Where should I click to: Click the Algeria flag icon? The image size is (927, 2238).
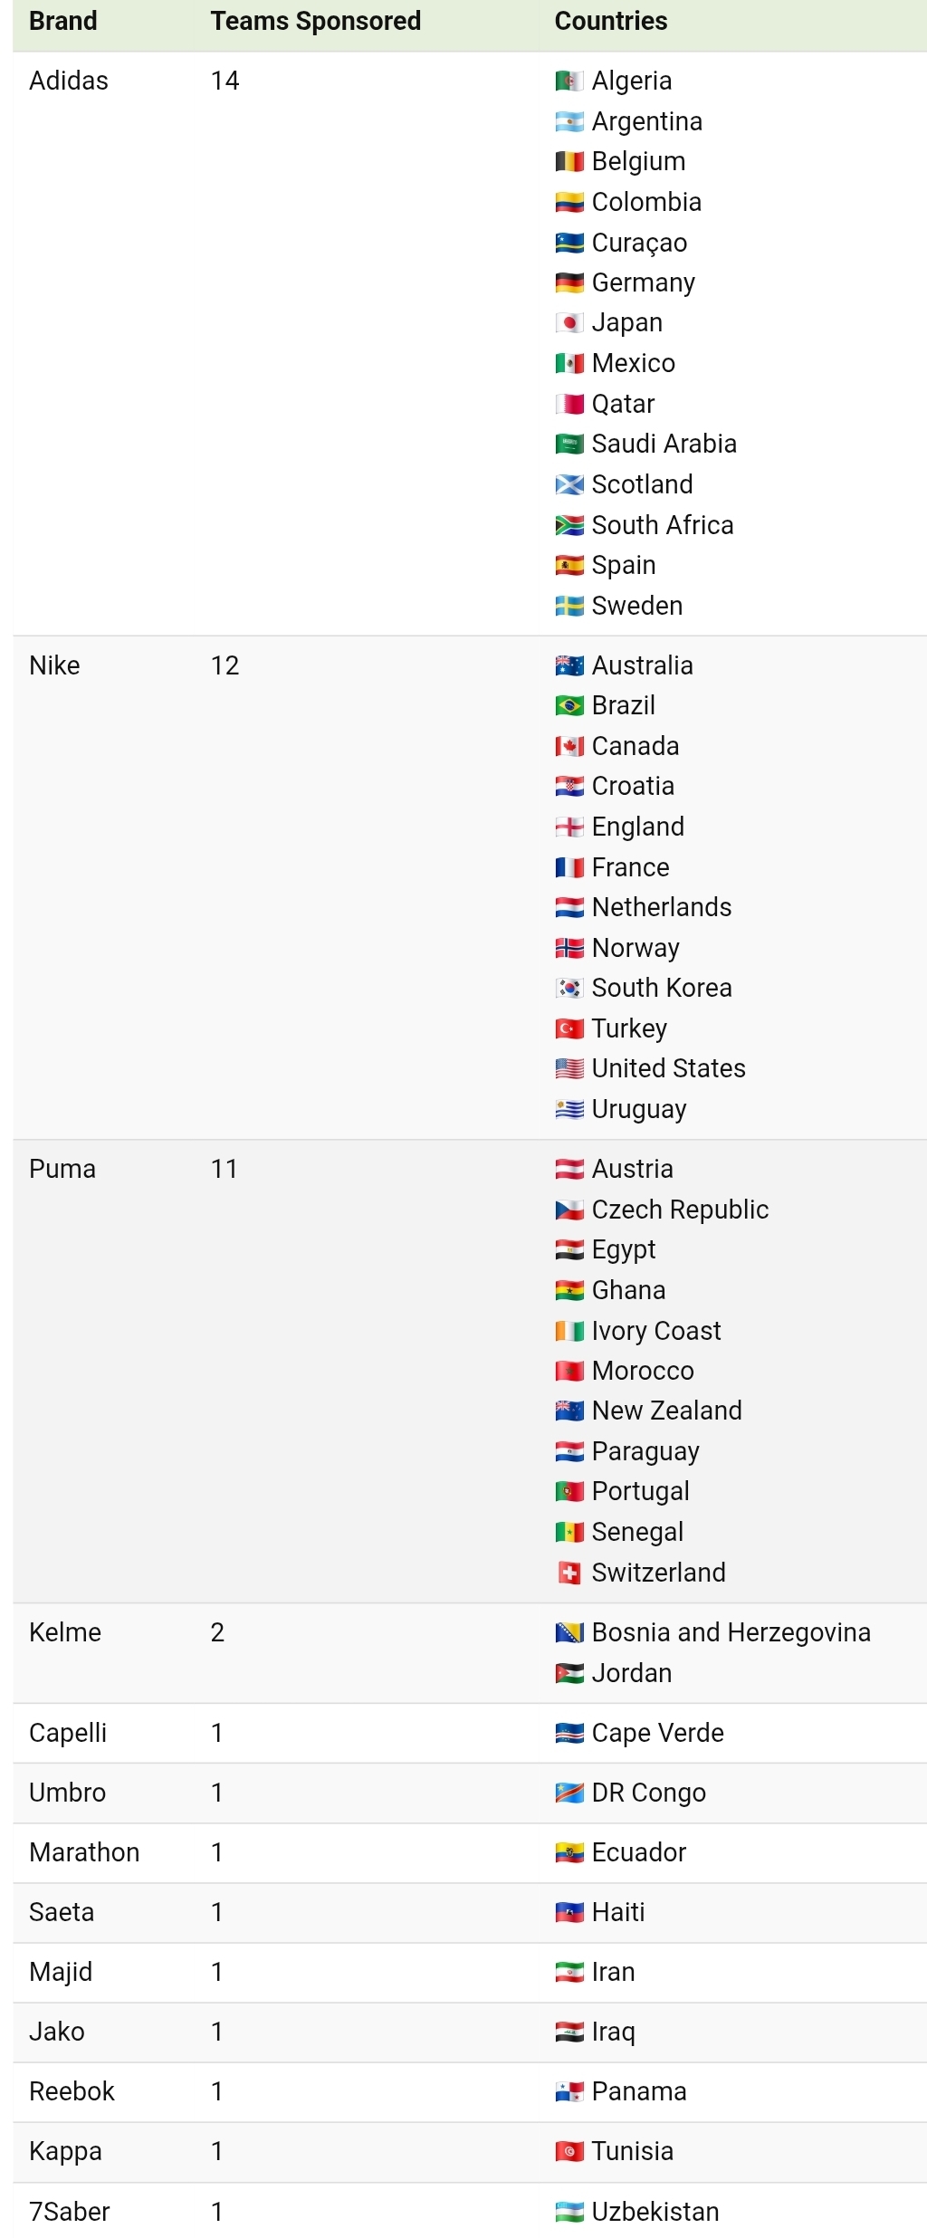pos(569,81)
